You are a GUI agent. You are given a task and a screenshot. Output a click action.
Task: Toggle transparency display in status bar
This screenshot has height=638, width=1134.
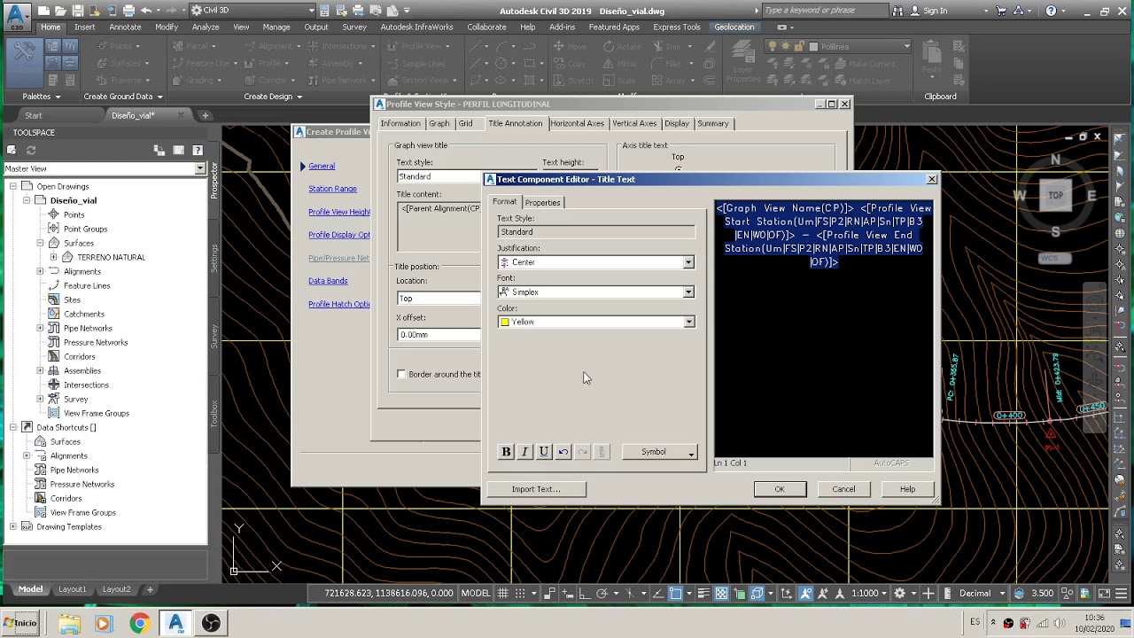click(721, 593)
